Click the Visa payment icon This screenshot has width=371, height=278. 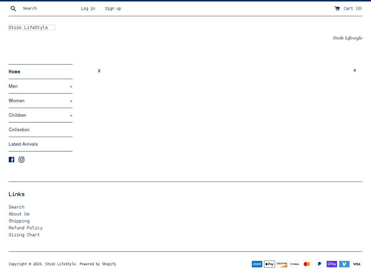pyautogui.click(x=357, y=264)
